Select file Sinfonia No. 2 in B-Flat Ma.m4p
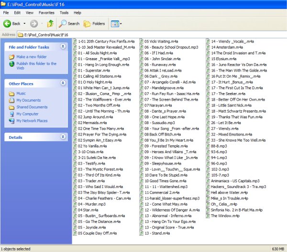This screenshot has width=287, height=252. 237,210
